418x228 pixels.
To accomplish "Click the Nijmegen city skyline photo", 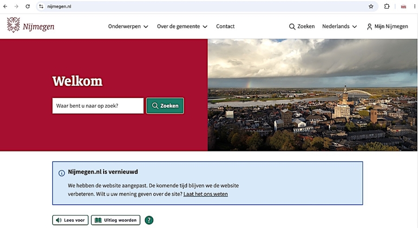I will (313, 95).
